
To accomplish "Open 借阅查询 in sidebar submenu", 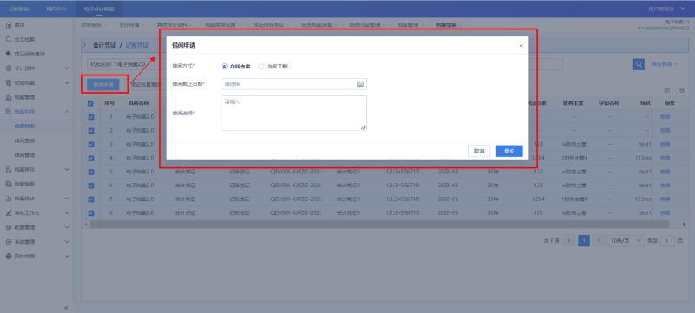I will (x=25, y=140).
